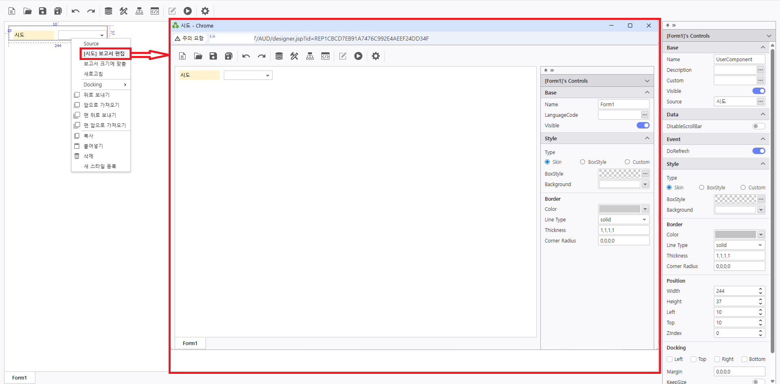Collapse Data section in right panel
780x384 pixels.
763,114
